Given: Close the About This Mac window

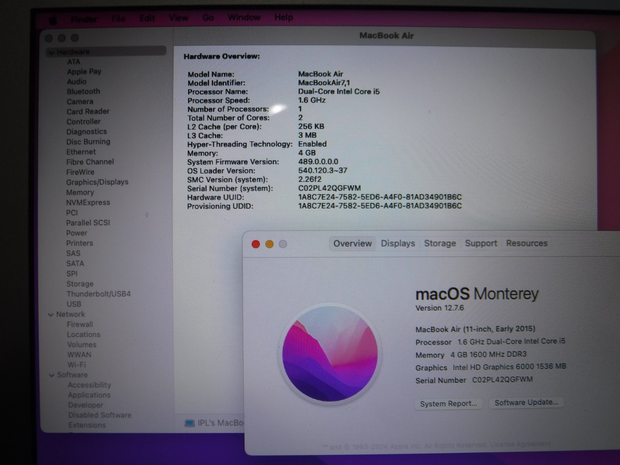Looking at the screenshot, I should [x=256, y=244].
